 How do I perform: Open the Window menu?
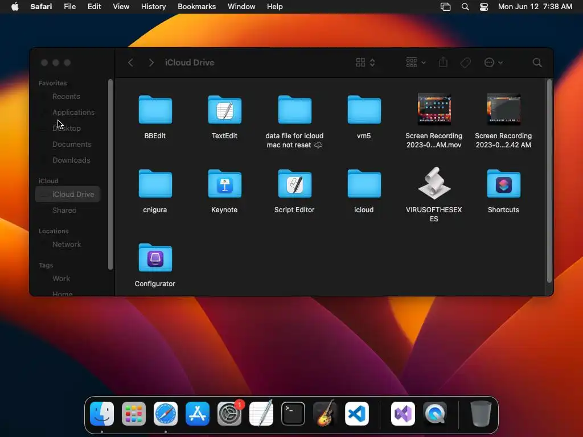[241, 7]
